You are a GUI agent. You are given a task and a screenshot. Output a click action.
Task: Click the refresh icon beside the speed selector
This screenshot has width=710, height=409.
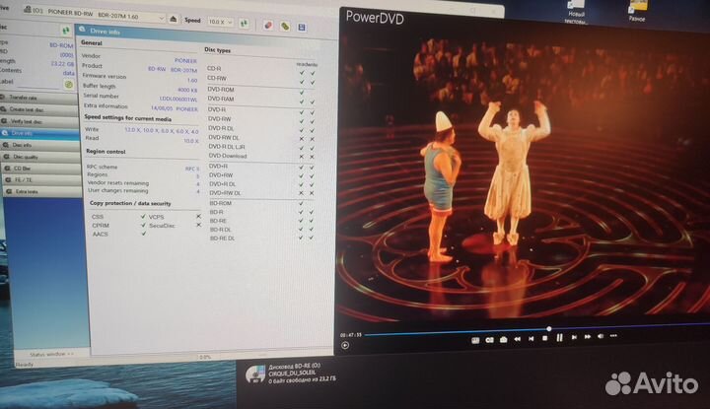(x=242, y=20)
